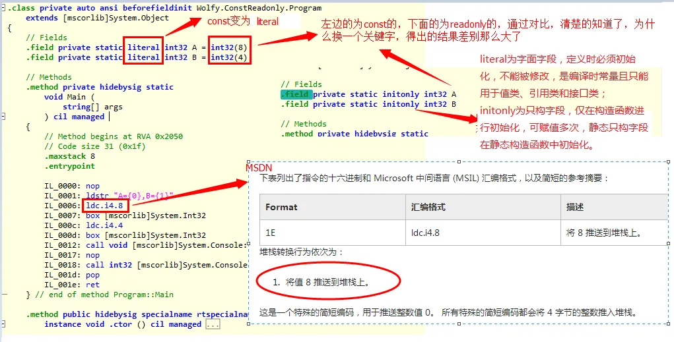674x342 pixels.
Task: Click instruction 'IL_000c: ldc.i4.4'
Action: (83, 226)
